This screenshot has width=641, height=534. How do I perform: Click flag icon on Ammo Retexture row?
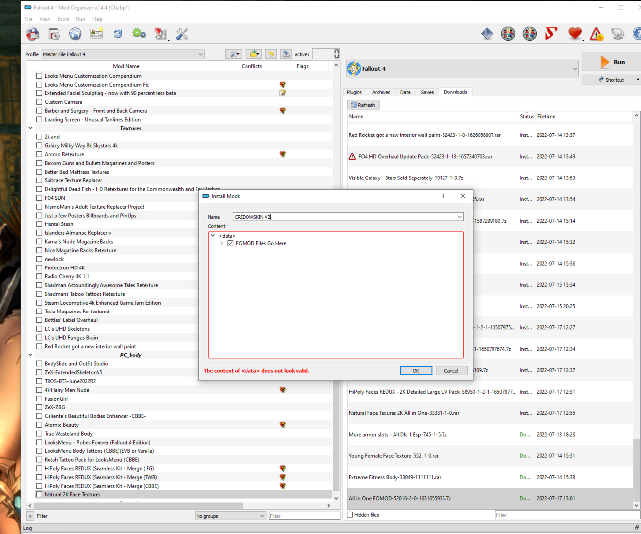[x=283, y=154]
